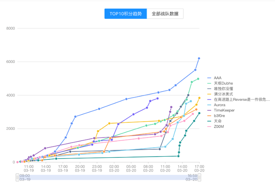Click the Aurora legend color marker
Screen dimensions: 275x186
click(x=209, y=105)
